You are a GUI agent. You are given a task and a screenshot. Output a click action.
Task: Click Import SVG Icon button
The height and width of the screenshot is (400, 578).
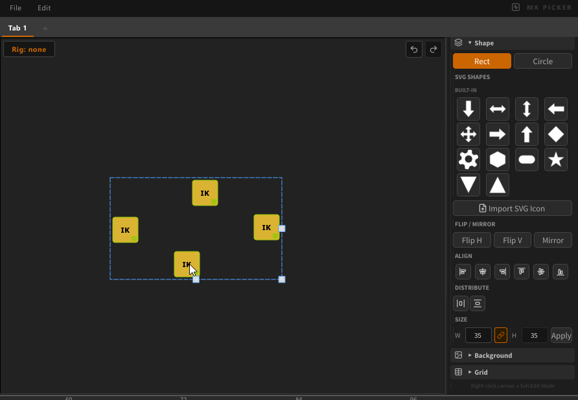tap(513, 208)
